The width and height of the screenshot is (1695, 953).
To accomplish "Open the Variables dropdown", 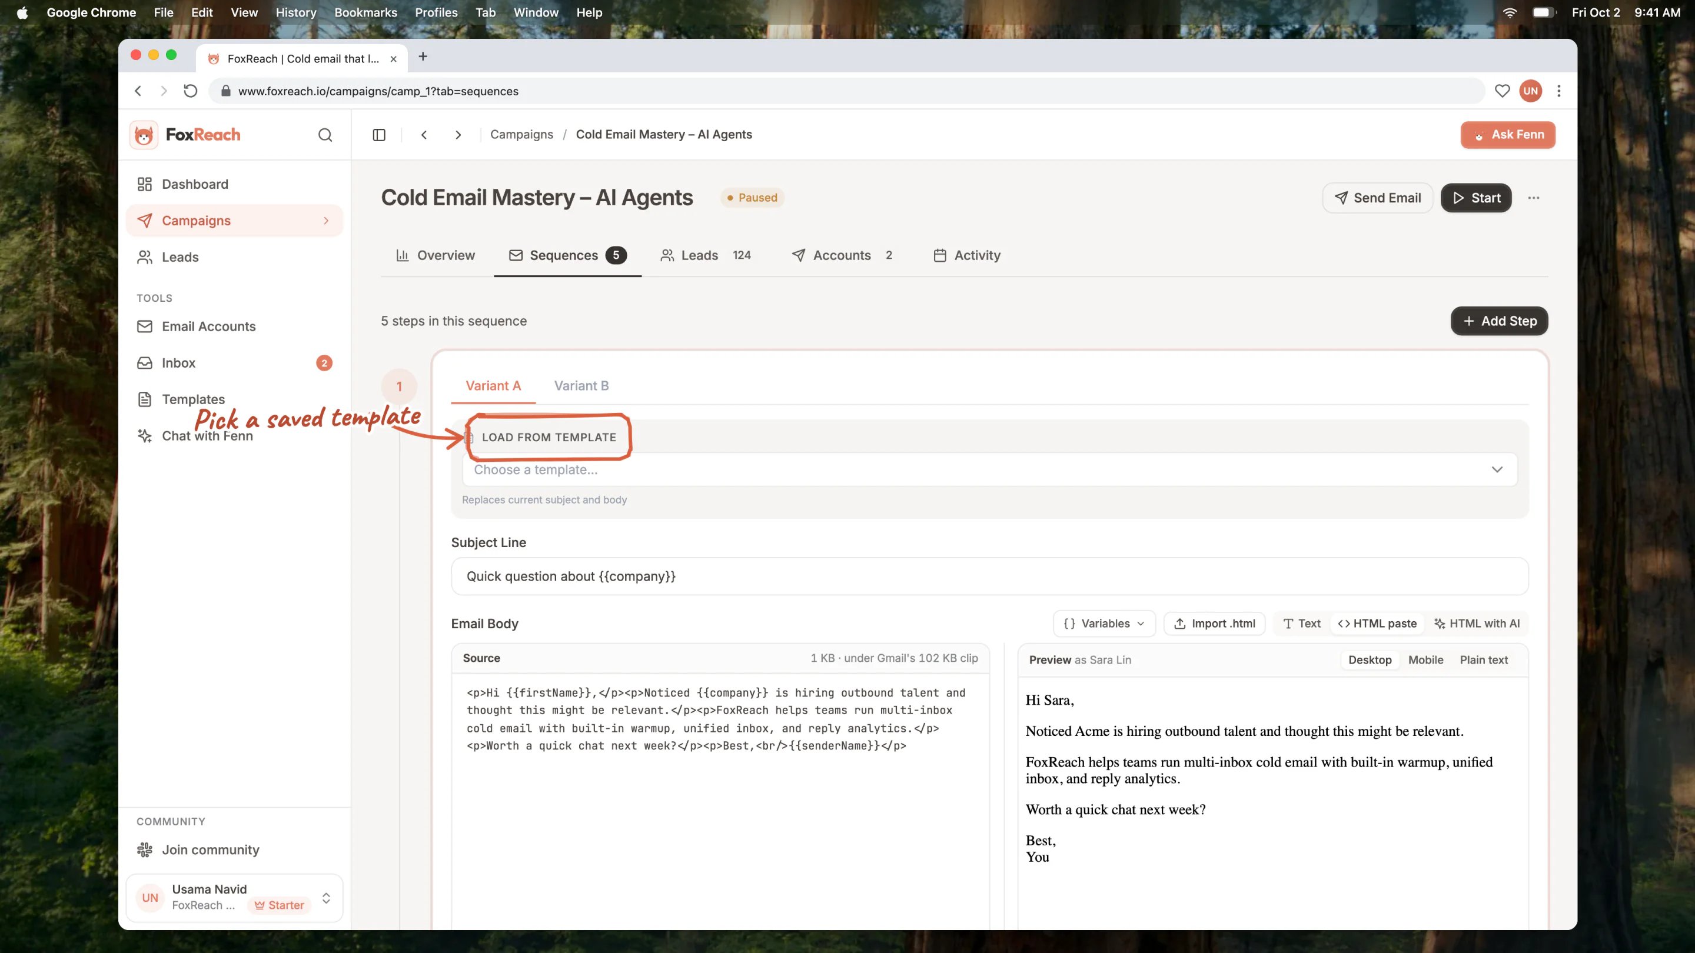I will point(1104,624).
